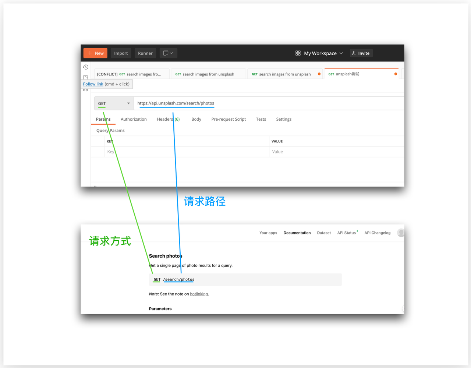
Task: Click the KEY column header
Action: (110, 141)
